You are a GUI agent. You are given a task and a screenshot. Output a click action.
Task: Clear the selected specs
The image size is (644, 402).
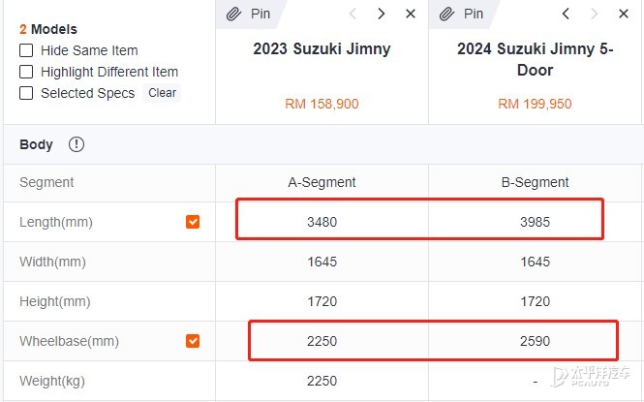coord(163,93)
